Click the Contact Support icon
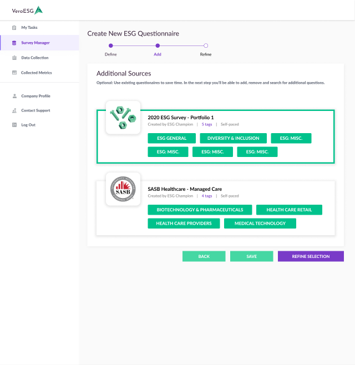The height and width of the screenshot is (365, 355). click(14, 110)
